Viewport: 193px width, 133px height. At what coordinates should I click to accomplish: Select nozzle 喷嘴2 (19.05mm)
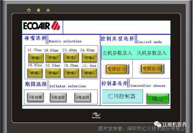(53, 57)
